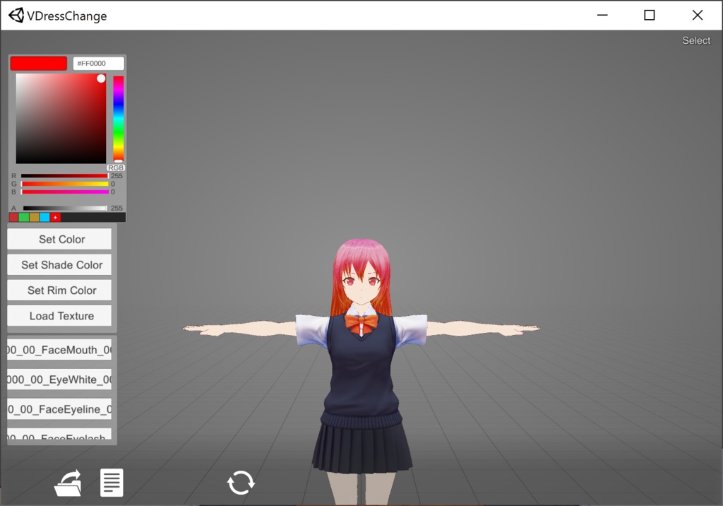
Task: Add current color to presets with the plus swatch
Action: [x=54, y=217]
